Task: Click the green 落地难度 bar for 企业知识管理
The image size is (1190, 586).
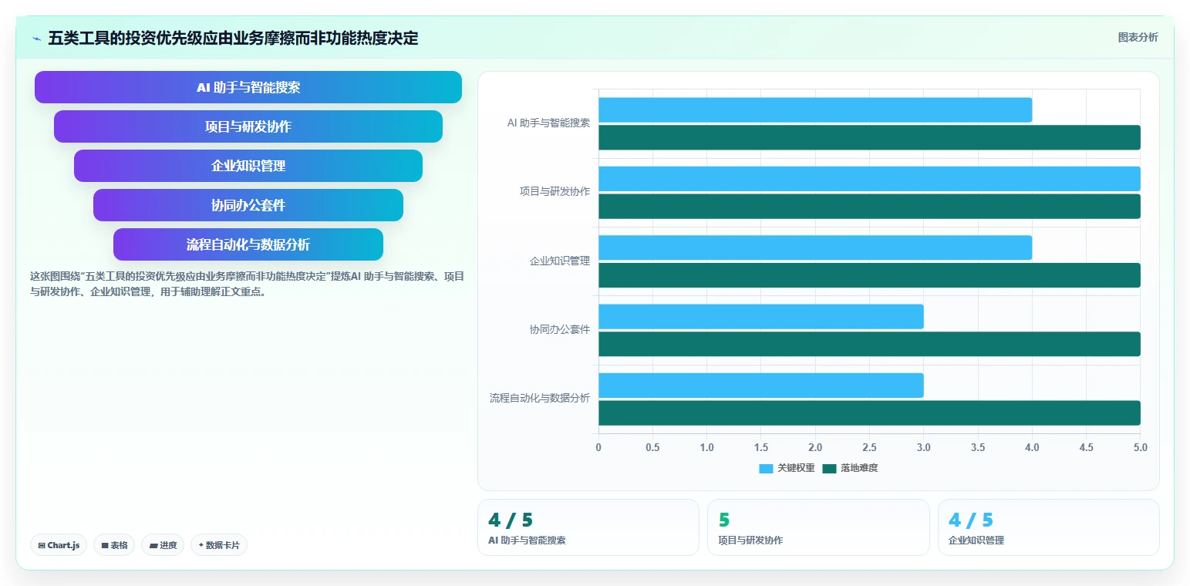Action: (869, 275)
